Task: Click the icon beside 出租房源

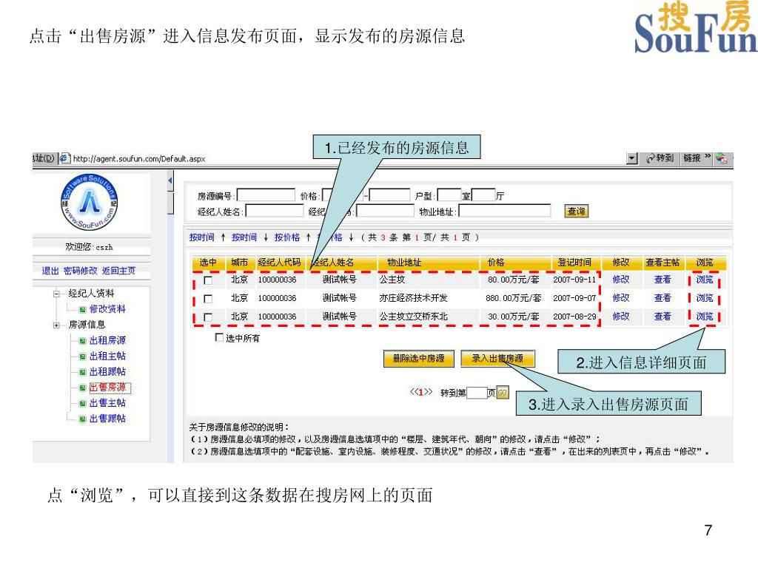Action: click(x=83, y=341)
